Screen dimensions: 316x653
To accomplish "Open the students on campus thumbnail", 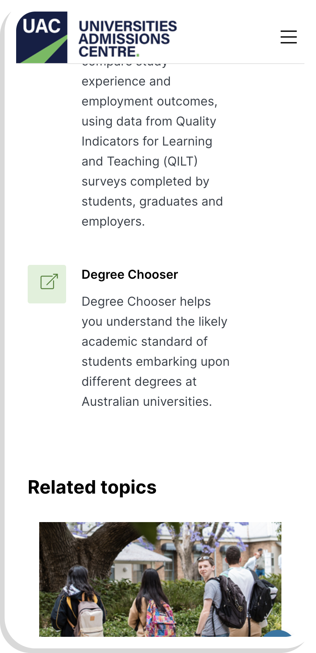I will pos(160,579).
